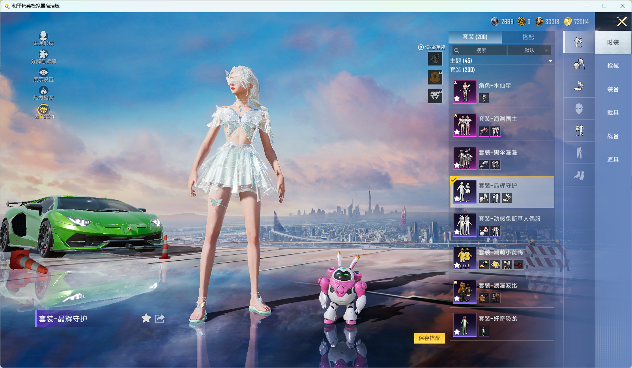Click the headwear piece under 黑伞漫漫
This screenshot has height=368, width=632.
(x=484, y=165)
